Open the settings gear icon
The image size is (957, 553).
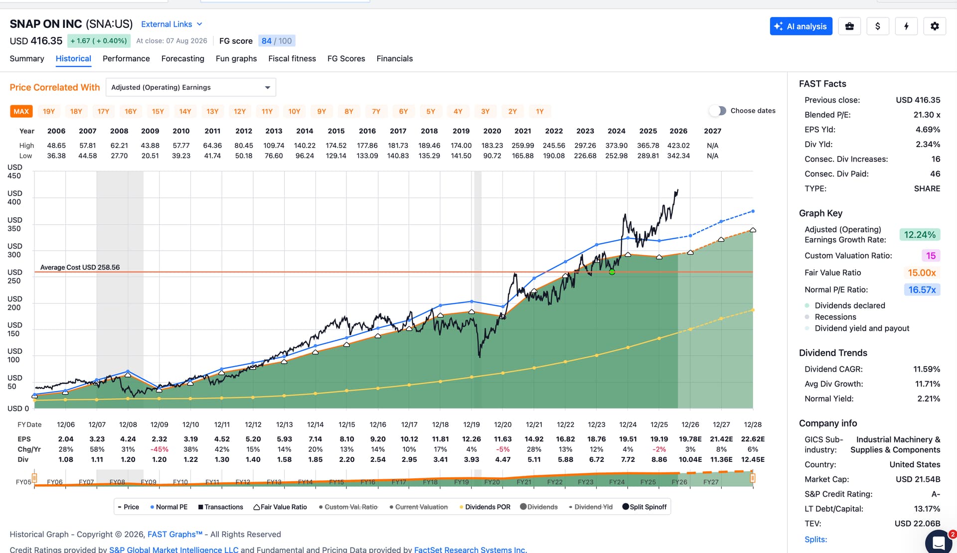click(935, 26)
